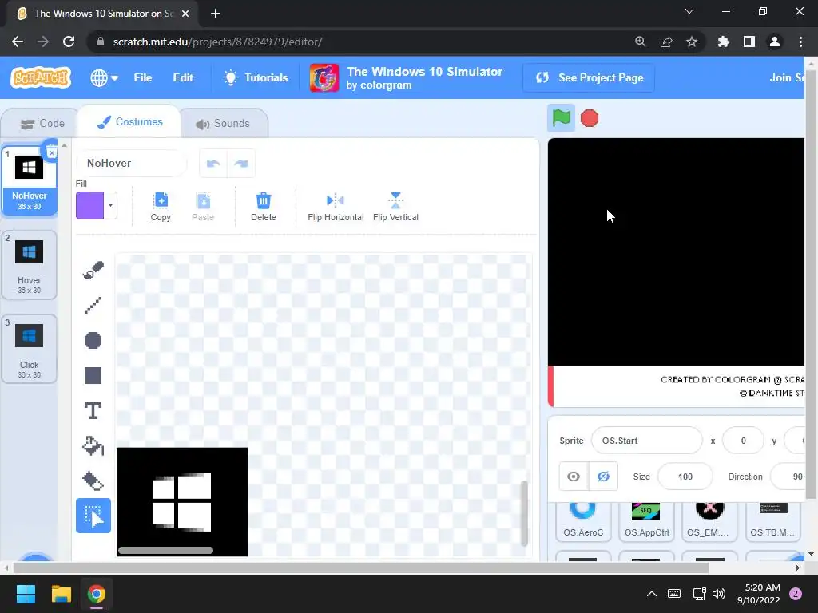
Task: Click the Join Scratch link
Action: [787, 77]
